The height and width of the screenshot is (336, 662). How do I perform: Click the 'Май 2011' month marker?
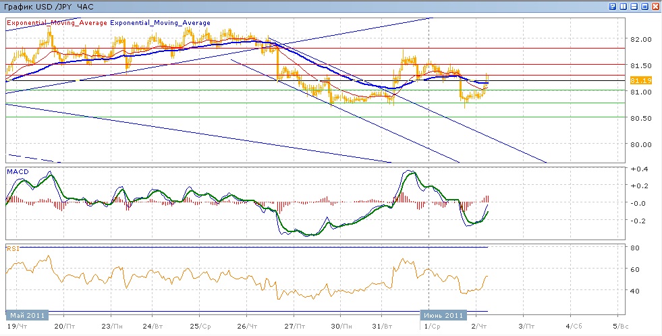[x=28, y=315]
